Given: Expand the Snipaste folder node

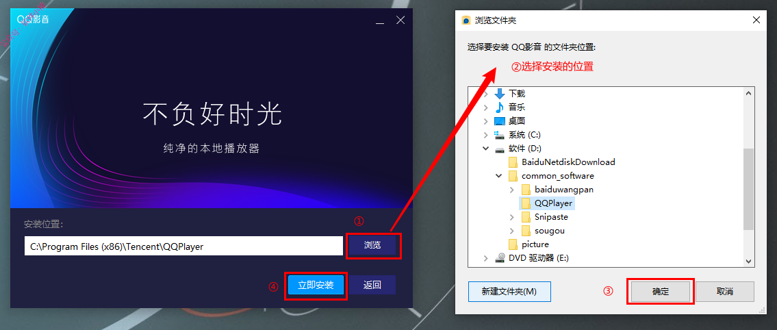Looking at the screenshot, I should (512, 217).
